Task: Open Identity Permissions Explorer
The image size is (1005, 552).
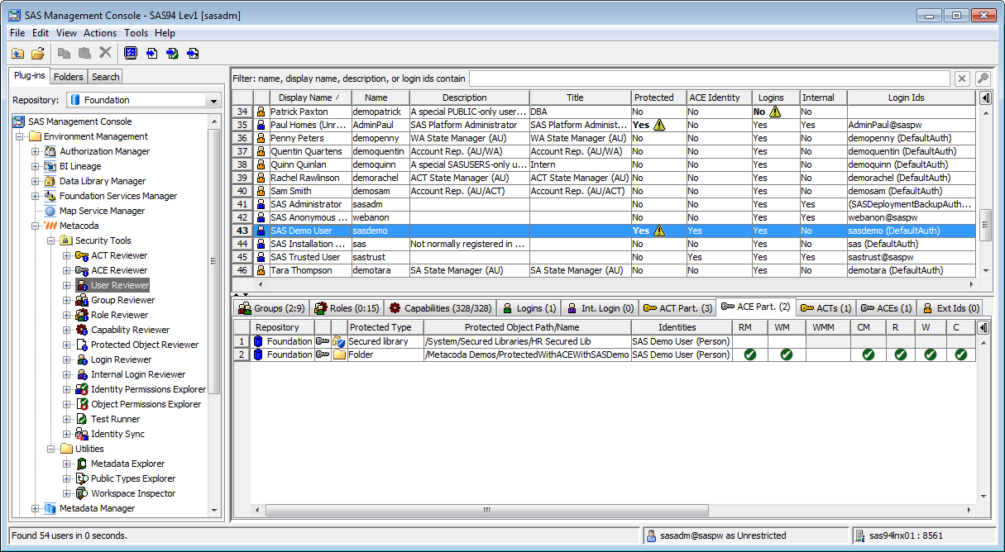Action: 148,389
